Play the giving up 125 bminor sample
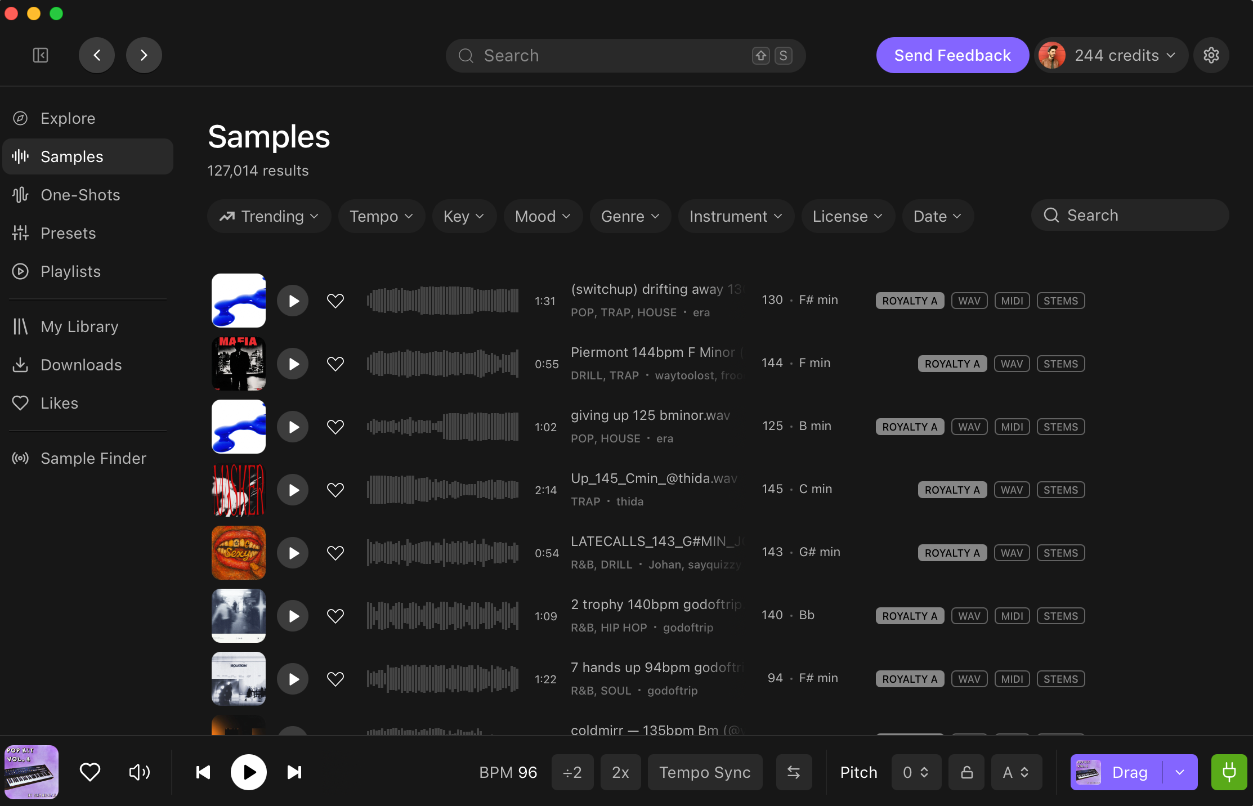Viewport: 1253px width, 806px height. click(293, 427)
